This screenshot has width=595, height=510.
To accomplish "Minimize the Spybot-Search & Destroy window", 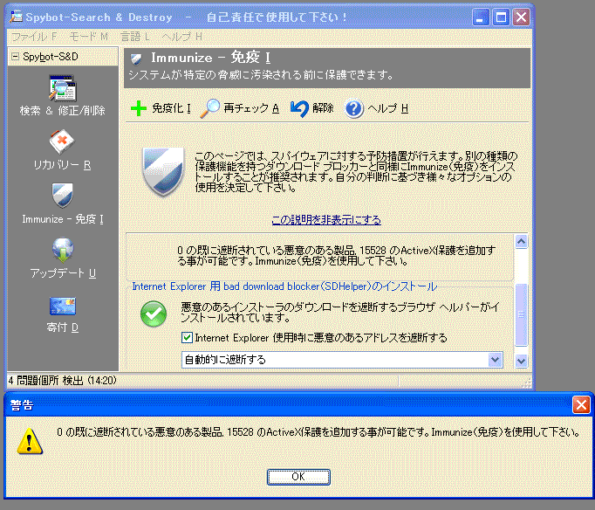I will click(x=481, y=17).
